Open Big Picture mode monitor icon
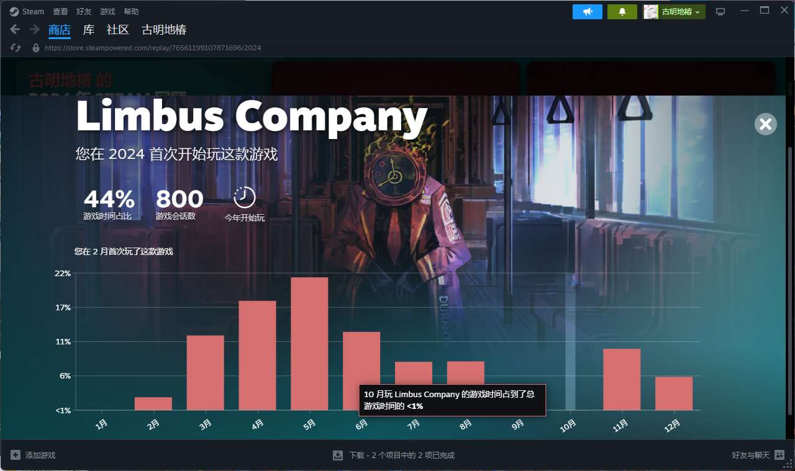The image size is (795, 471). 720,12
